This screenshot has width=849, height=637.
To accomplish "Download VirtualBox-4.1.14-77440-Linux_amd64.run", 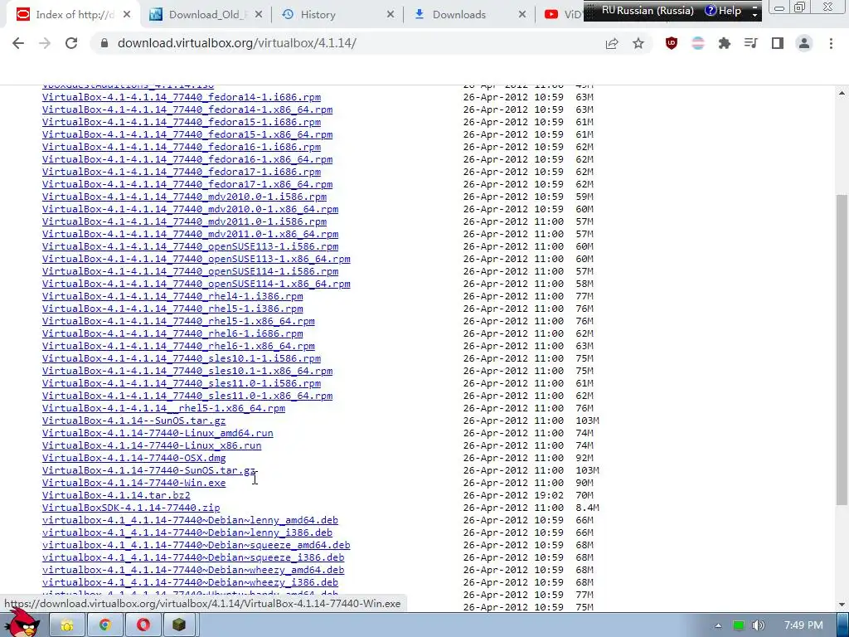I will coord(158,433).
